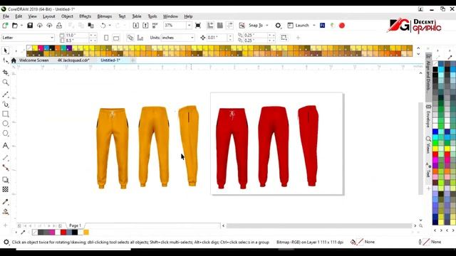Click the Print icon

(59, 26)
